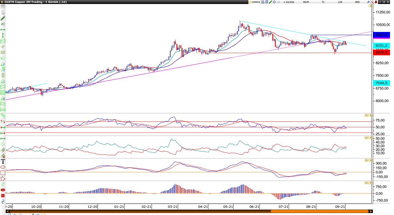Choose the AT auto-trend tool
The height and width of the screenshot is (215, 394).
tap(3, 24)
